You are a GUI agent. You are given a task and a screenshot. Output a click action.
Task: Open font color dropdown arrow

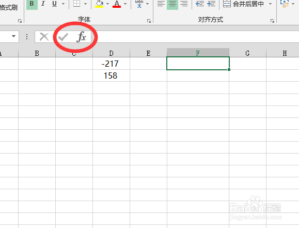pos(125,4)
